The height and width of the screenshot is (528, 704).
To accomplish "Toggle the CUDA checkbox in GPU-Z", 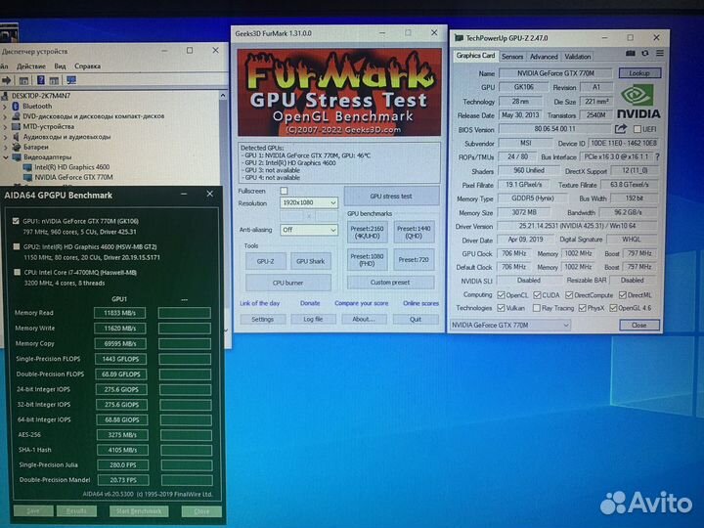I will pyautogui.click(x=537, y=295).
